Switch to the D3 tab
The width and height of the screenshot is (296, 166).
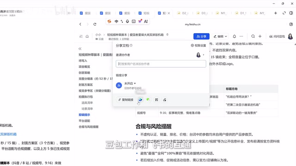(202, 13)
